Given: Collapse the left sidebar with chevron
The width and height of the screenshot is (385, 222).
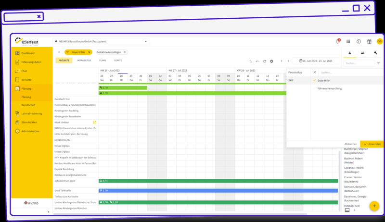Looking at the screenshot, I should coord(48,211).
